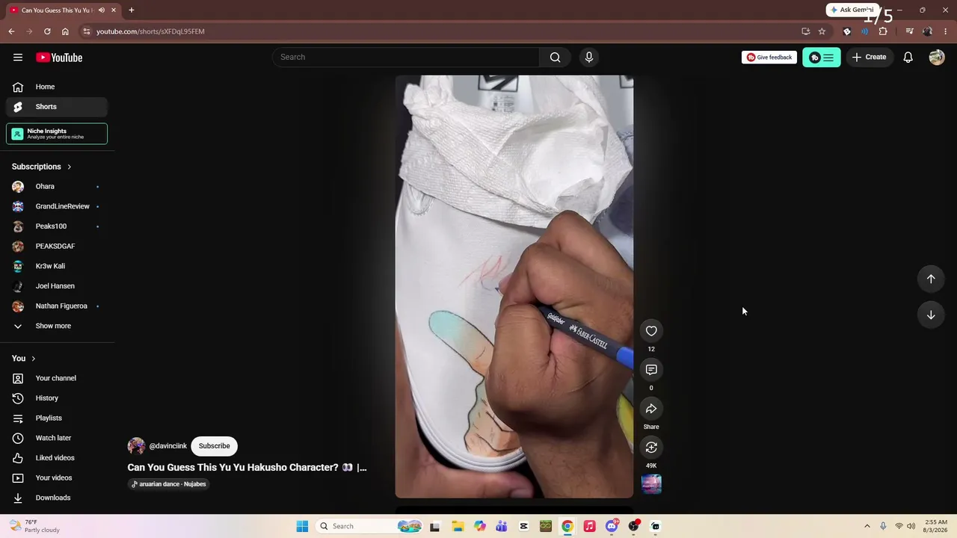957x538 pixels.
Task: Open Watch later list
Action: click(57, 438)
